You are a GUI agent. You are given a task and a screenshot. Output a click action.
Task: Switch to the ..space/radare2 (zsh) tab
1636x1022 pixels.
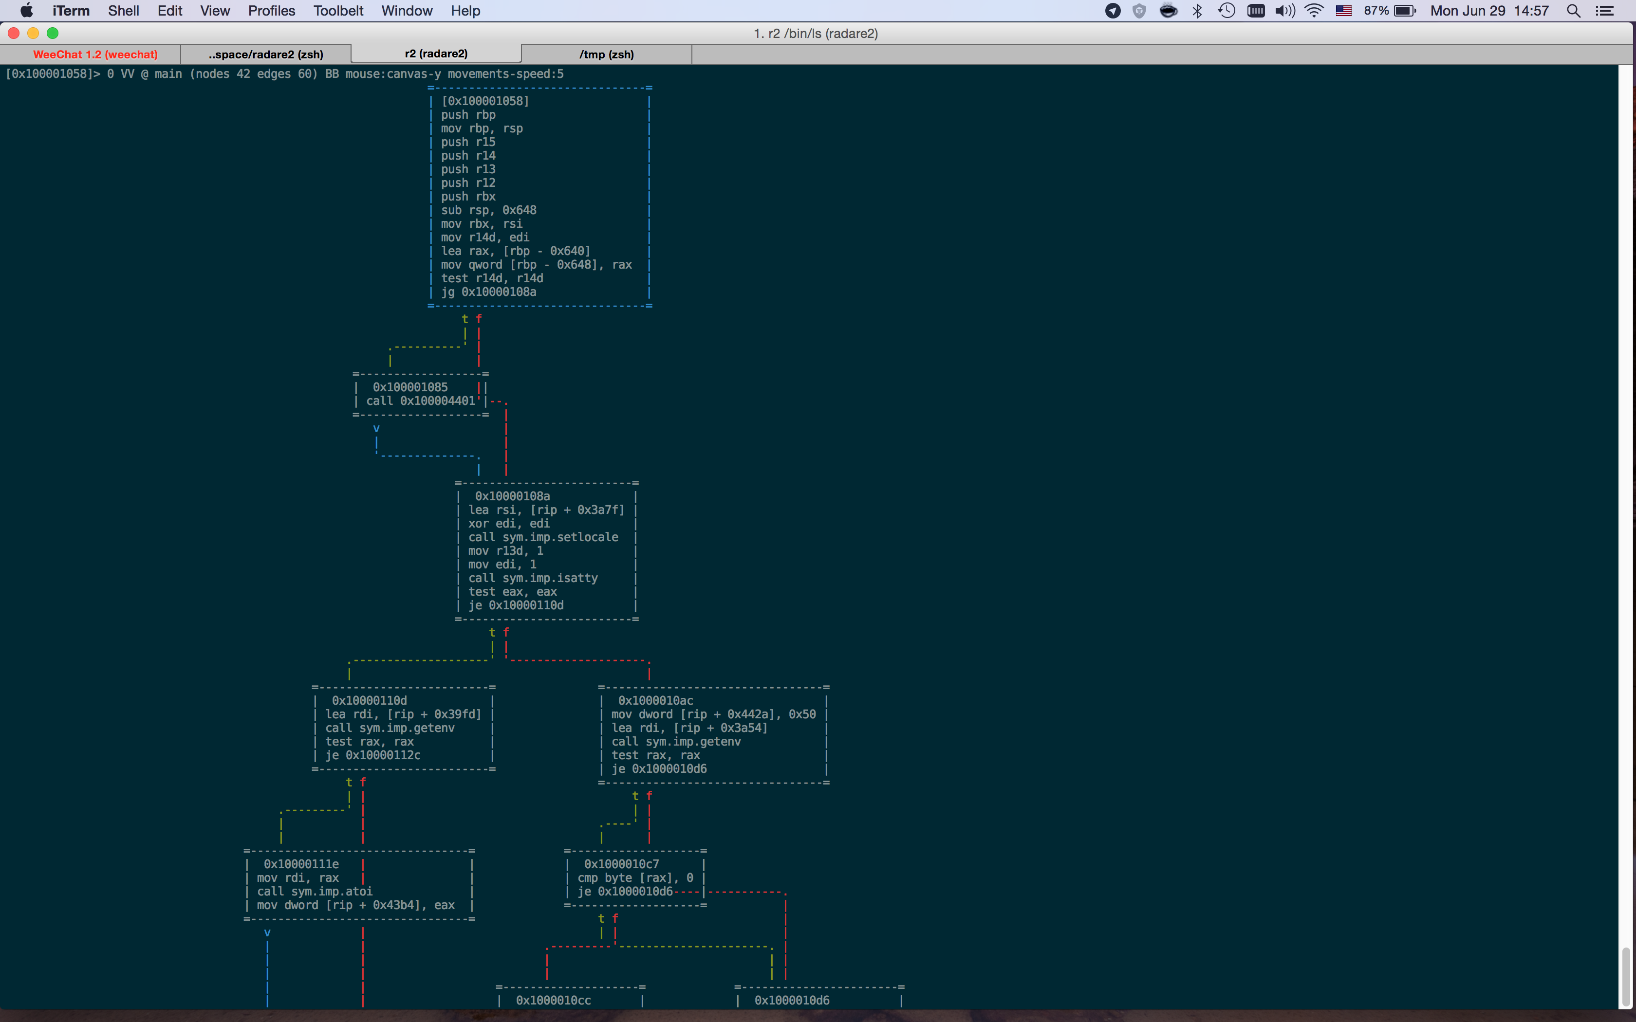(266, 54)
